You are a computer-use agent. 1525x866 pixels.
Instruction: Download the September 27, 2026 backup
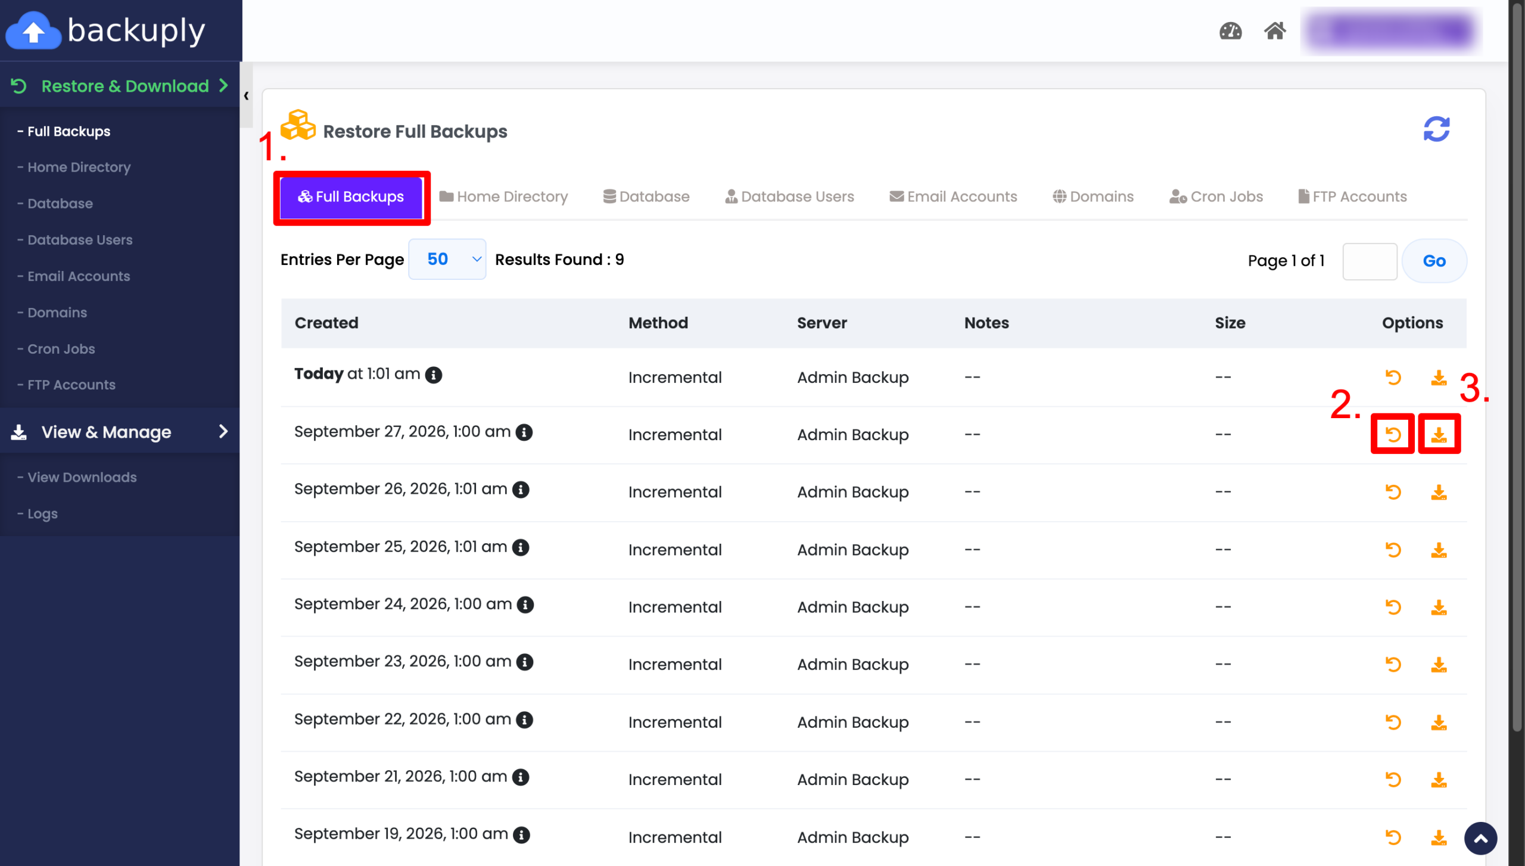(1439, 434)
